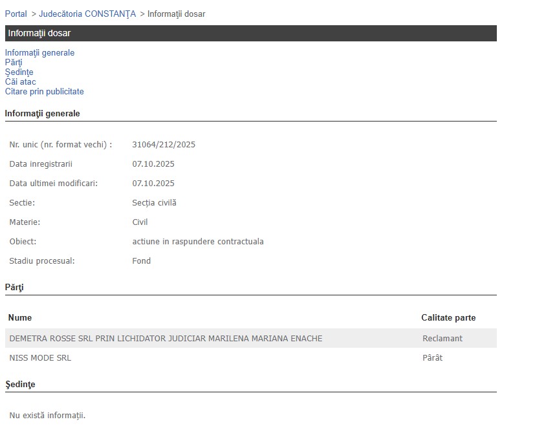Click the Nume column header
This screenshot has width=546, height=435.
(20, 317)
